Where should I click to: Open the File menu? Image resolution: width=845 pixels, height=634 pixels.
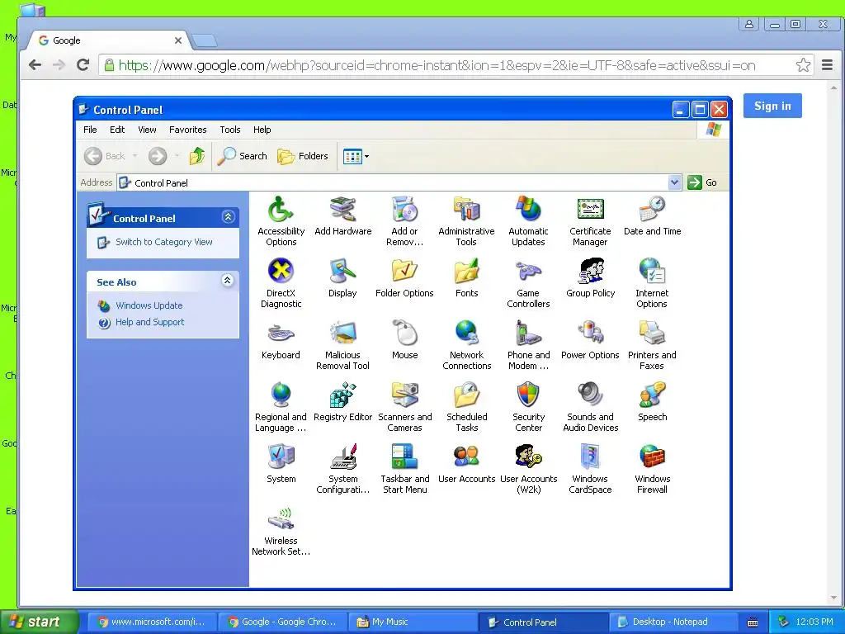tap(90, 130)
